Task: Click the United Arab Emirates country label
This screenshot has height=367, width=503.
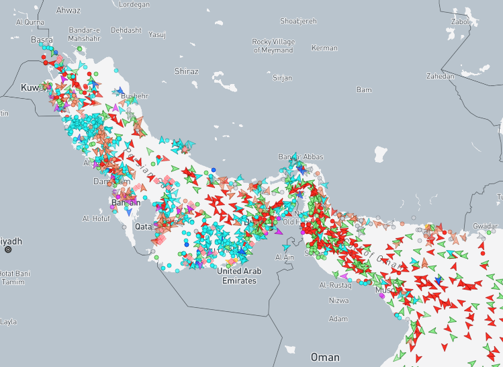Action: 239,276
